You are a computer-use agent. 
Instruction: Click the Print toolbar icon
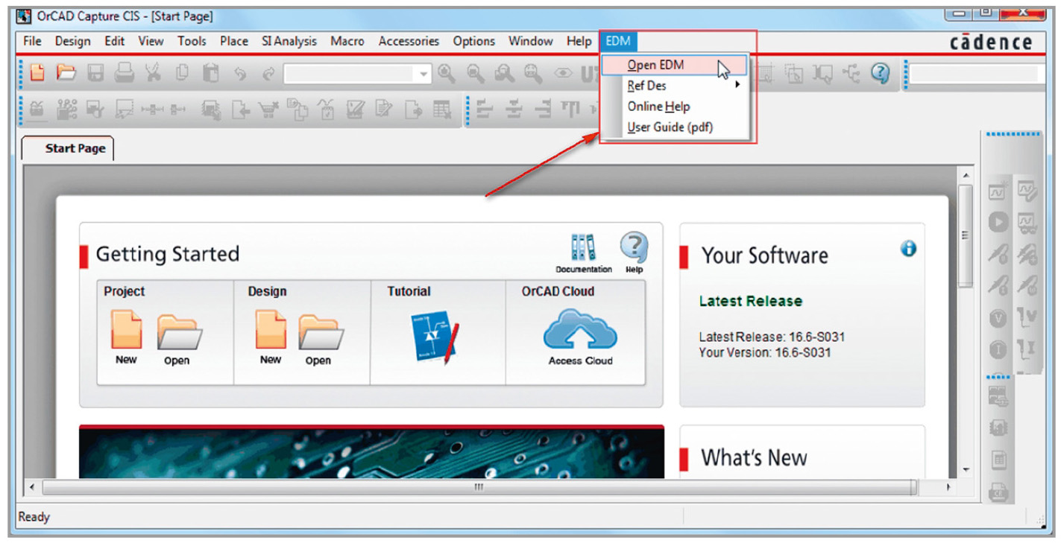pyautogui.click(x=124, y=72)
